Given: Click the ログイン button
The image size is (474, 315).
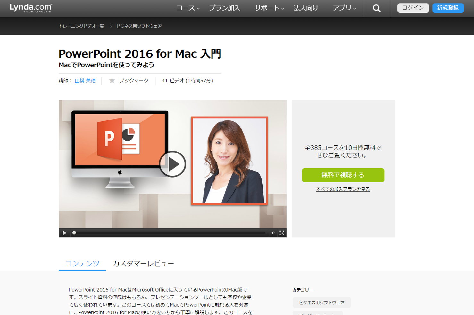Looking at the screenshot, I should point(413,8).
